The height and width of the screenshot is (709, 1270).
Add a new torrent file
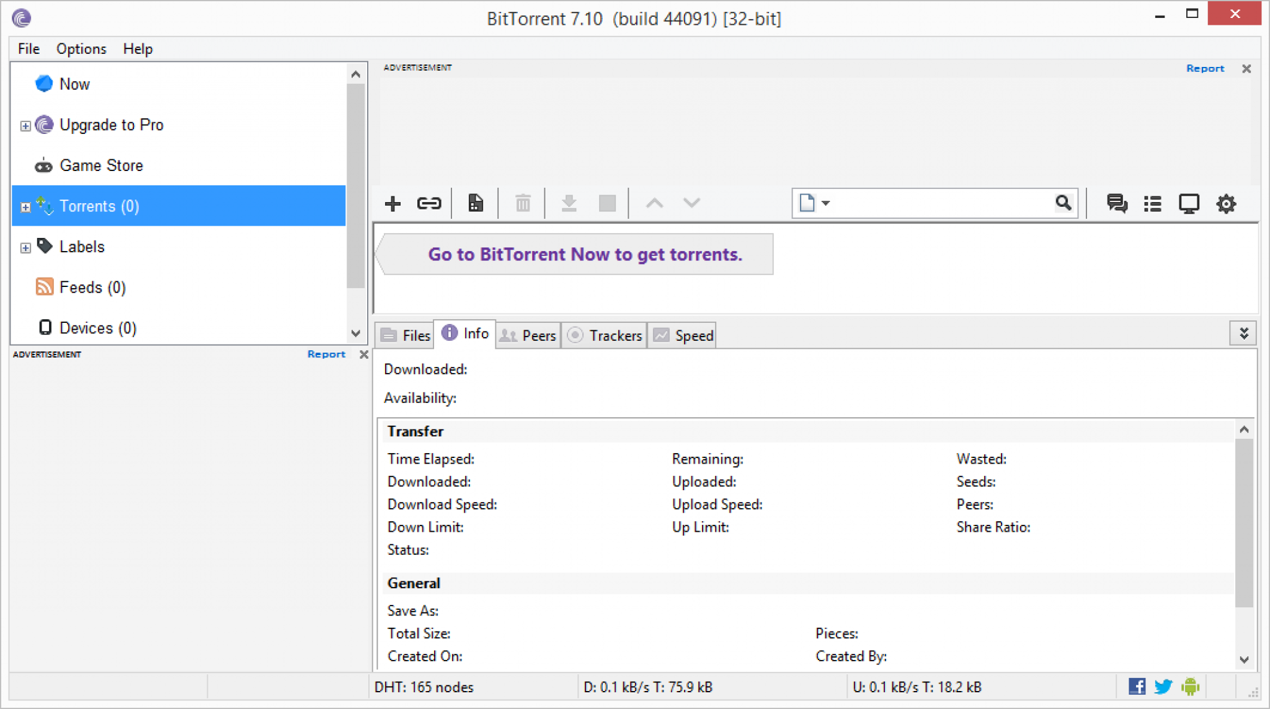393,203
